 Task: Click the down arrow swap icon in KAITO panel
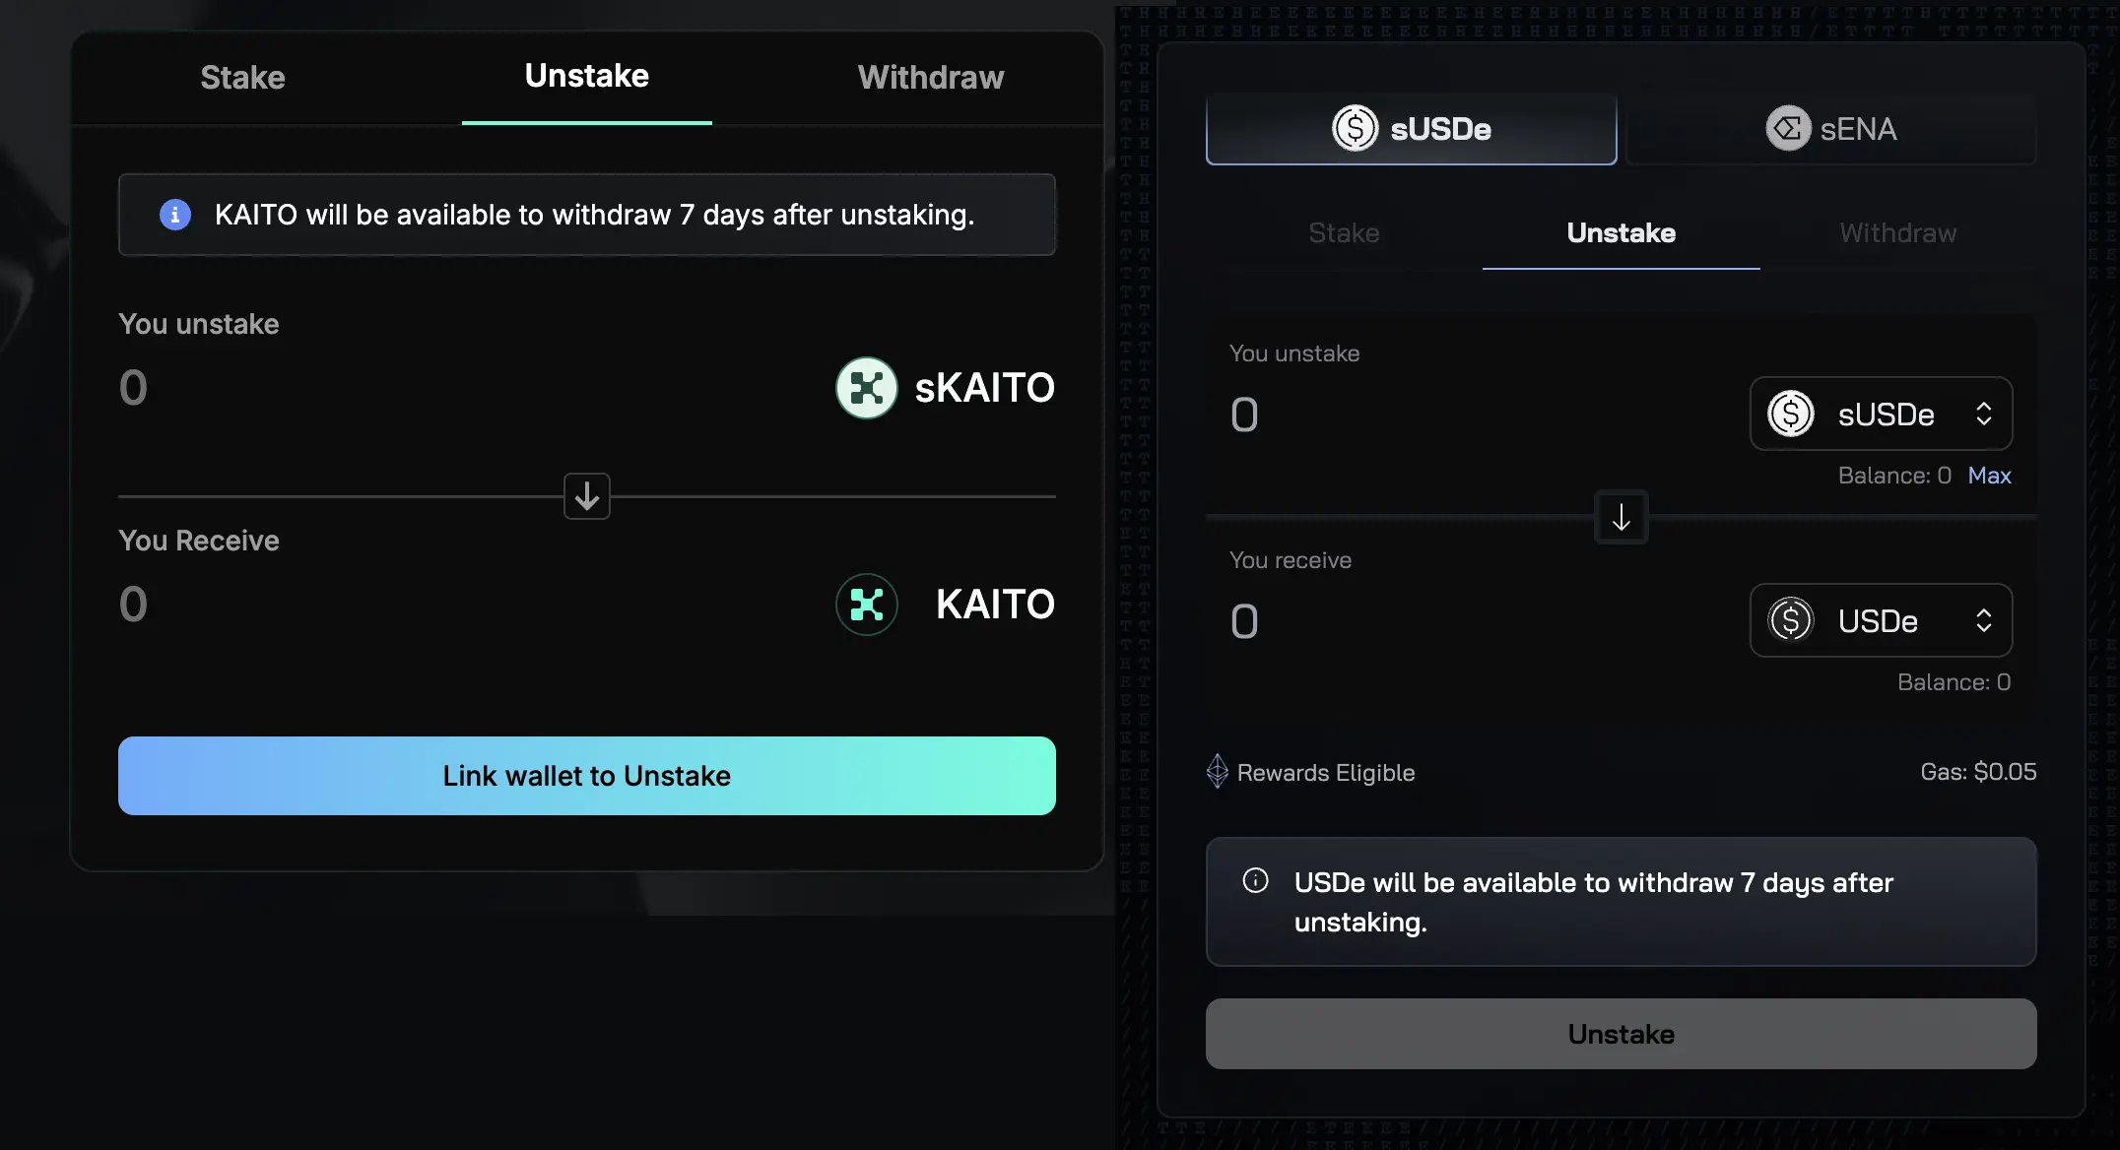[x=587, y=496]
